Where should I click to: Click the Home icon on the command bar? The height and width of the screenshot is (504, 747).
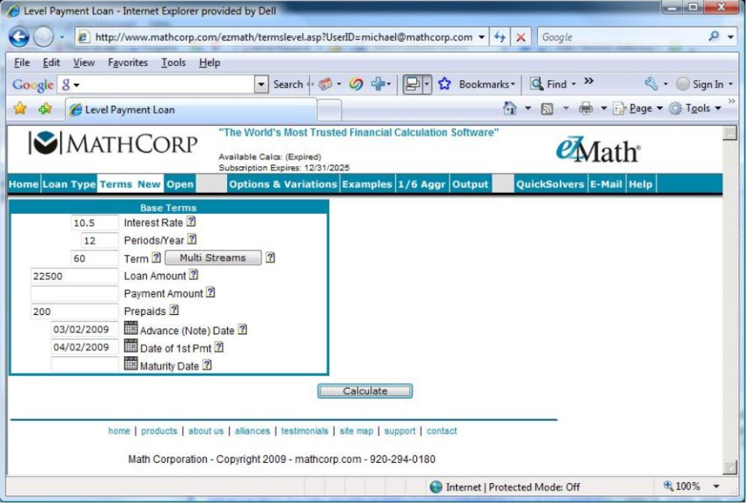(509, 109)
